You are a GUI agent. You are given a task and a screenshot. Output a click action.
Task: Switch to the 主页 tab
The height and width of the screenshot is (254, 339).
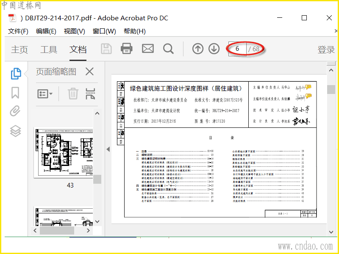pyautogui.click(x=19, y=50)
